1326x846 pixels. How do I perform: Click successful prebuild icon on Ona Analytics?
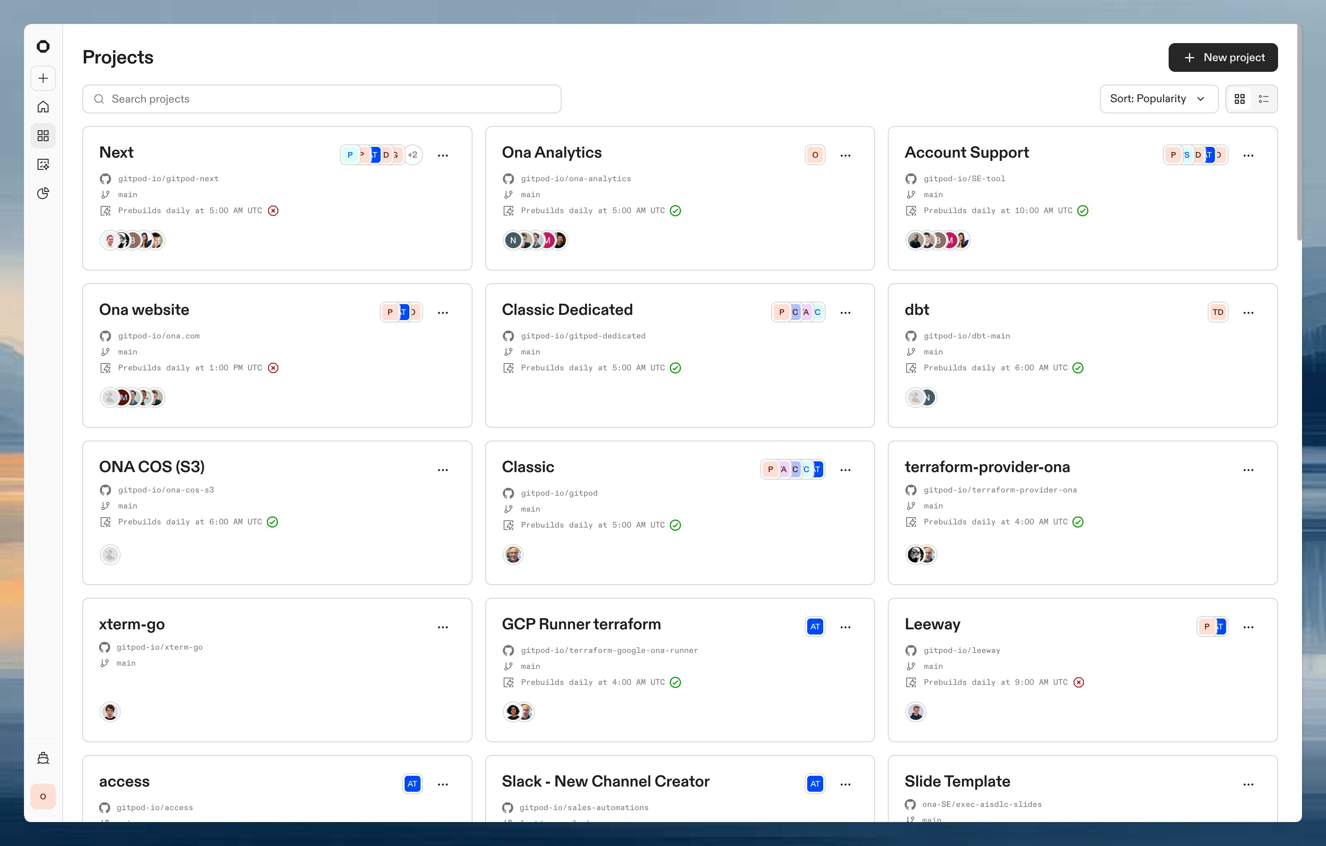click(676, 211)
